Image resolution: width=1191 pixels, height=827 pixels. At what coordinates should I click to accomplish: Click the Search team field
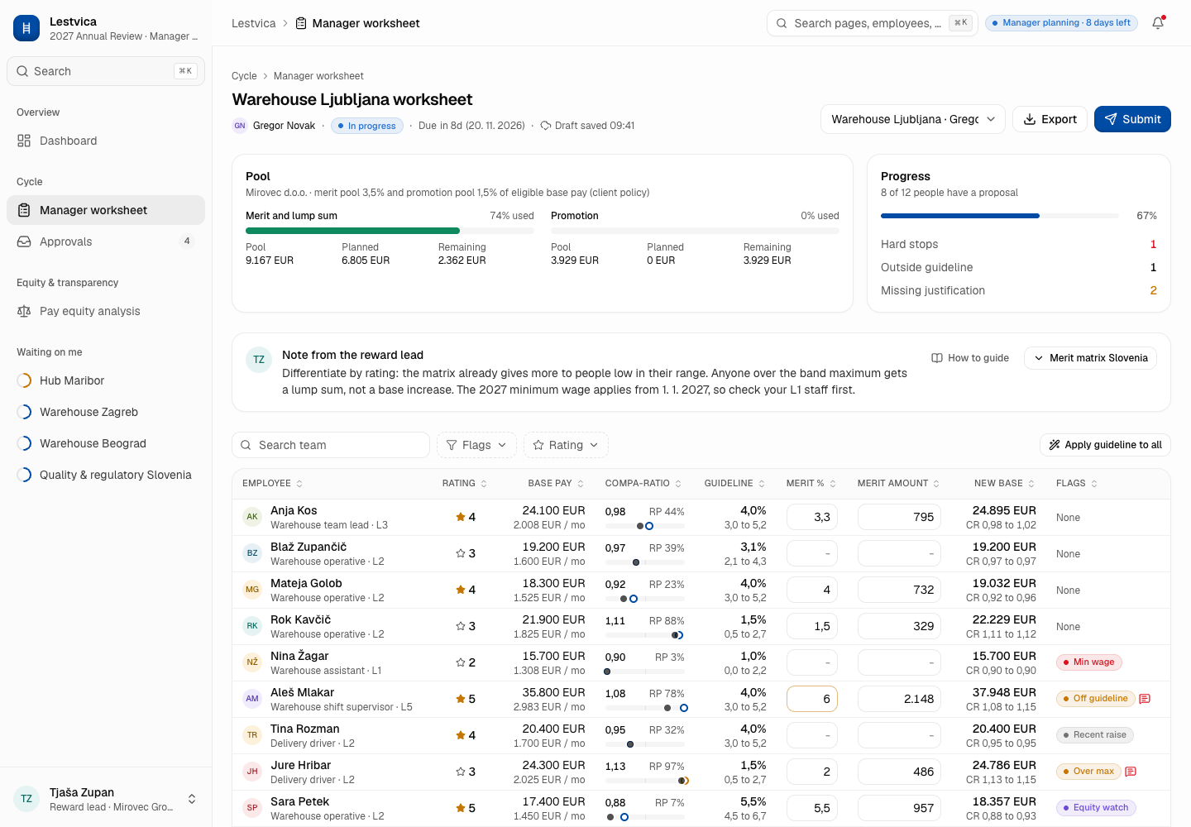(331, 445)
